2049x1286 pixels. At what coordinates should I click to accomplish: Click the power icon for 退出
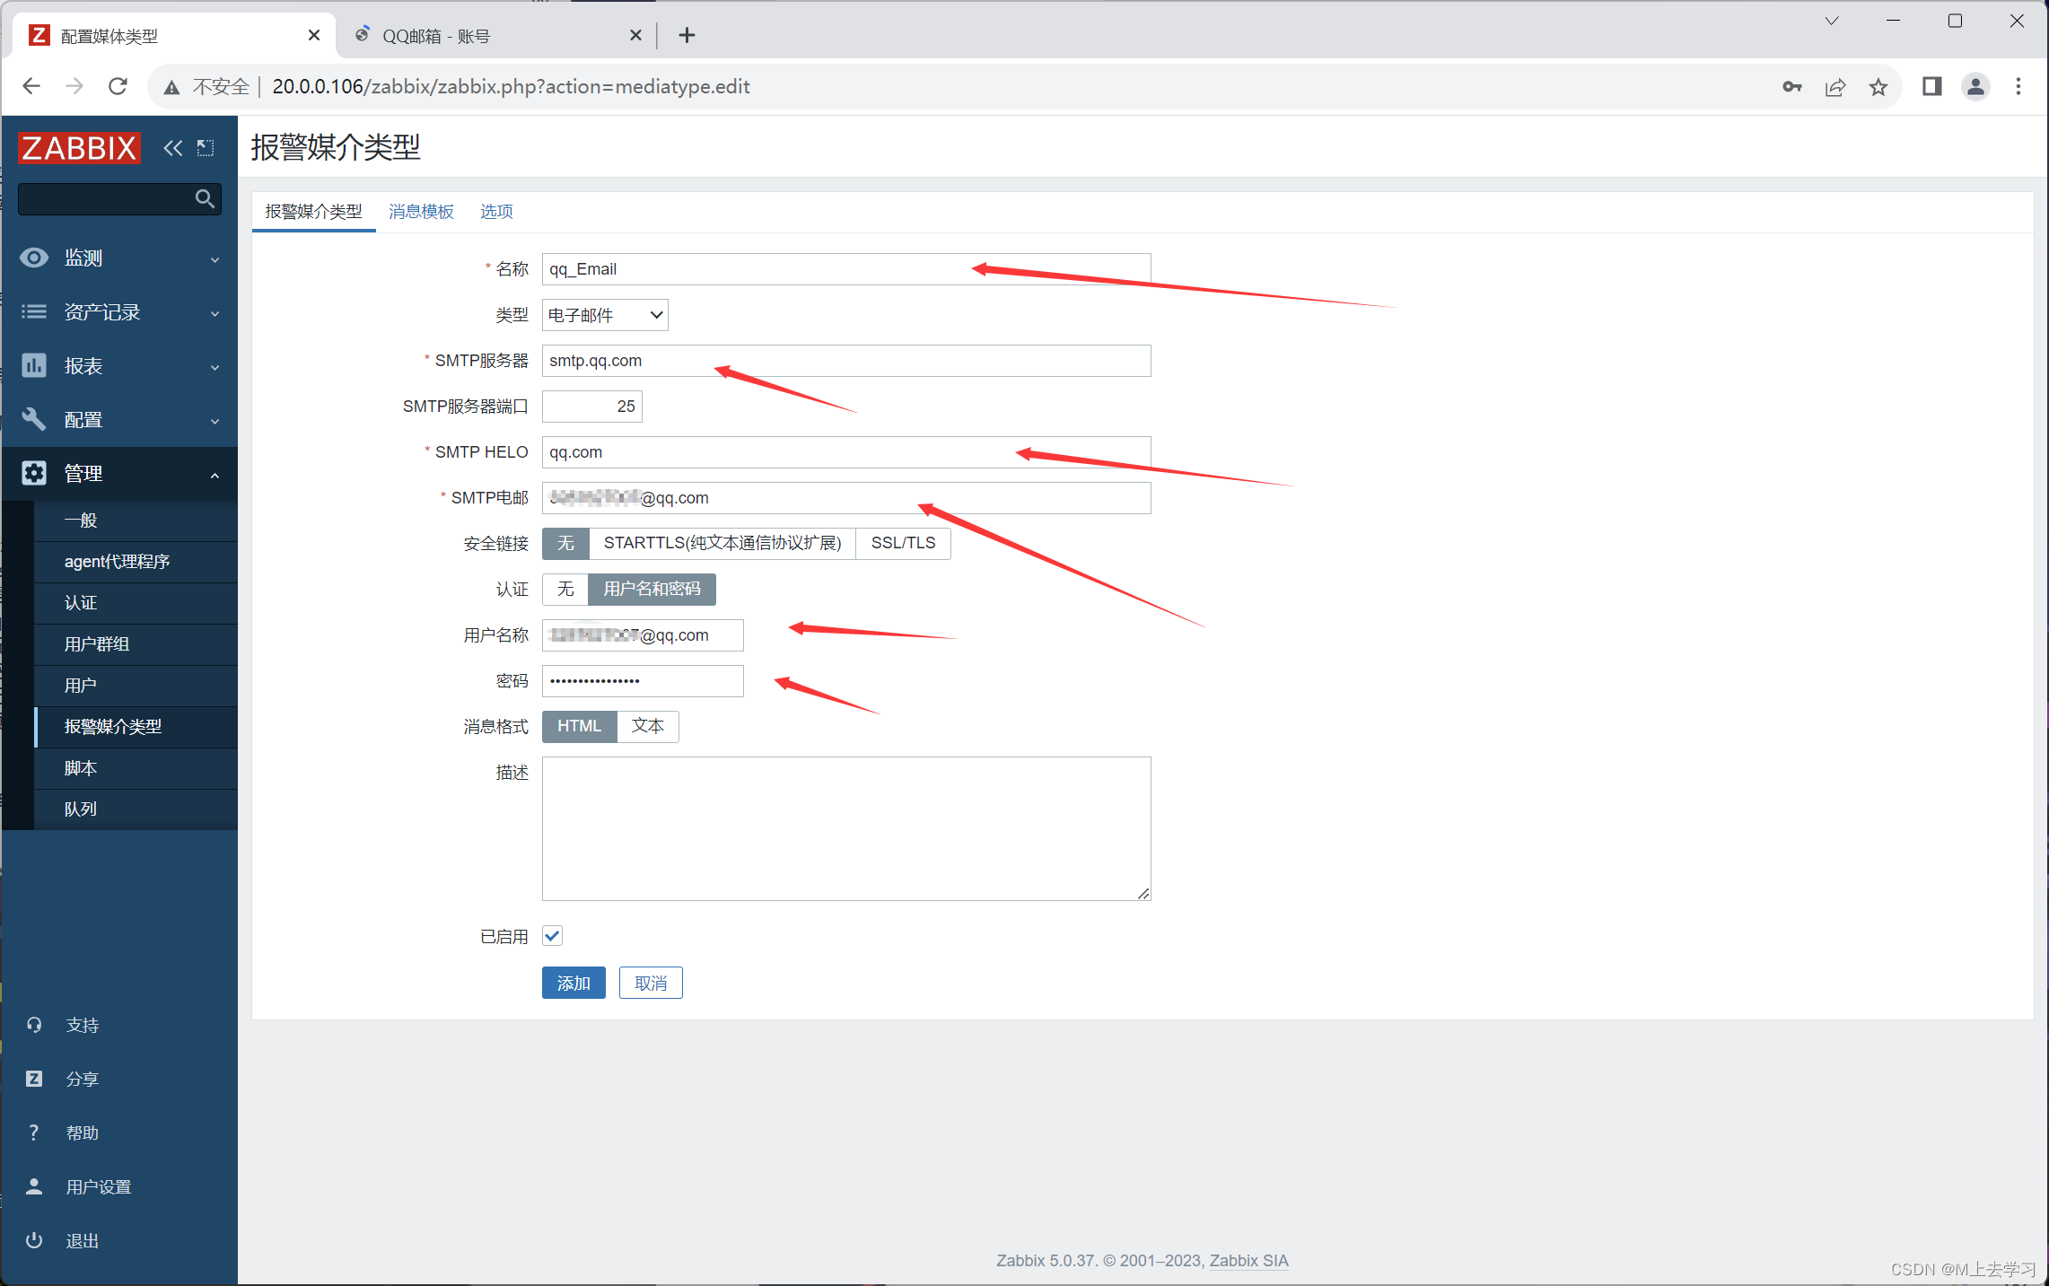click(x=34, y=1240)
